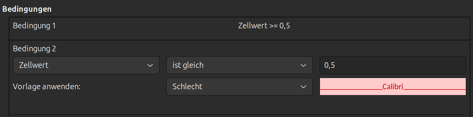Screen dimensions: 473x117
Task: Select the "Zellwert >= 0,5" condition summary
Action: [264, 26]
